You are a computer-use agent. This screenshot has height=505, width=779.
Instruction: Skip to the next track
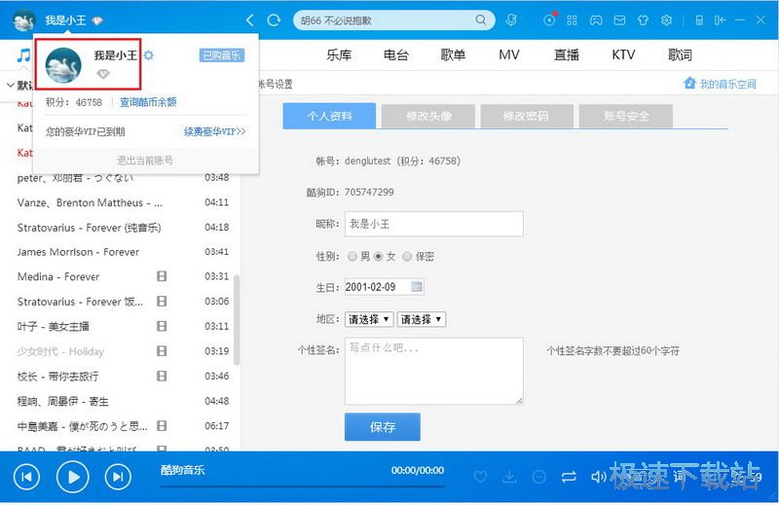[118, 477]
